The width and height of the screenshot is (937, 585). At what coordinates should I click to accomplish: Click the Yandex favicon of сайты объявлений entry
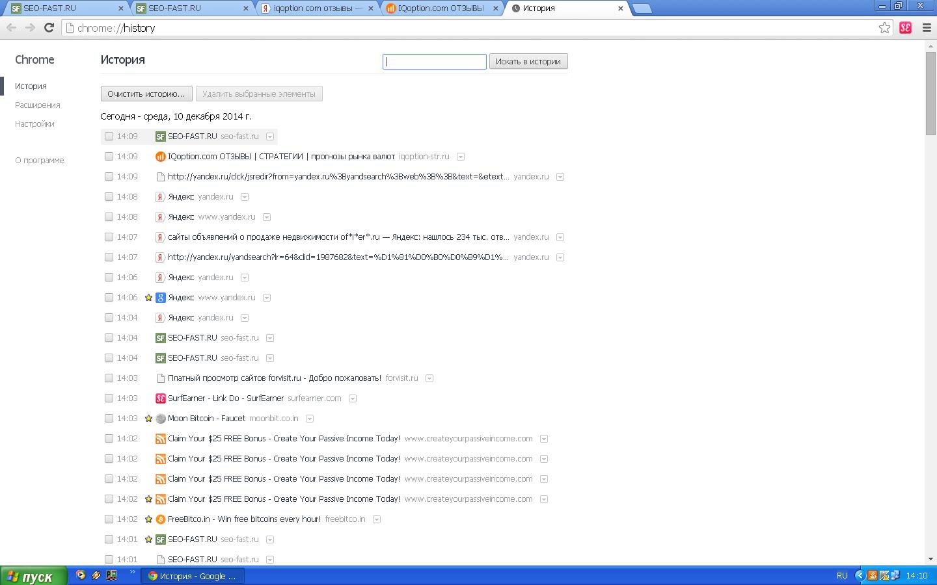tap(160, 237)
